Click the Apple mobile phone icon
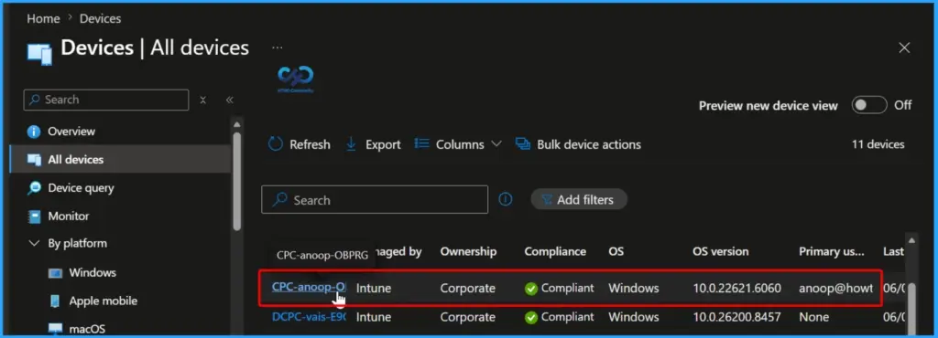 point(55,301)
